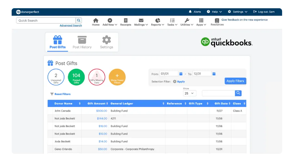
Task: Expand the Help dropdown chevron
Action: tap(220, 12)
